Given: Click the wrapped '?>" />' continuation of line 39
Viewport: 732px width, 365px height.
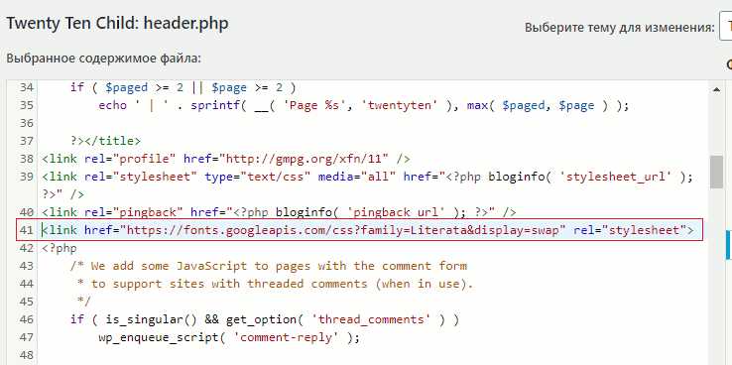Looking at the screenshot, I should coord(63,194).
